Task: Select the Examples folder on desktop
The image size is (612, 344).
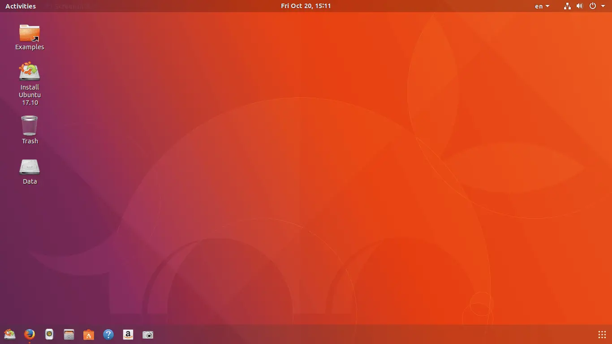Action: tap(30, 37)
